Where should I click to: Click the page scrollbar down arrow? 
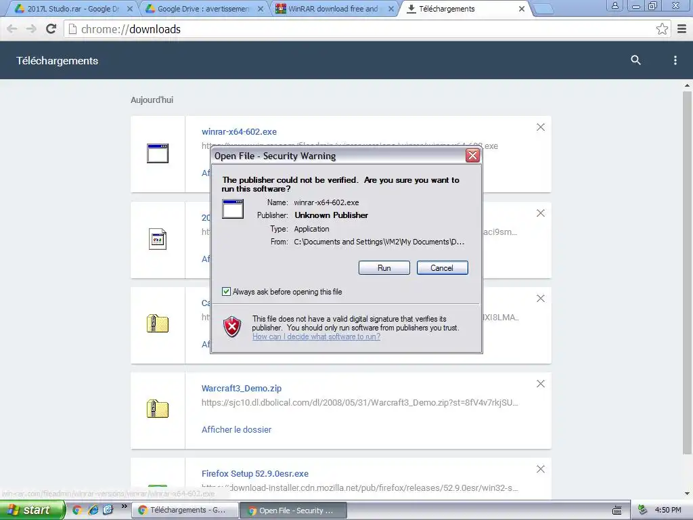688,494
